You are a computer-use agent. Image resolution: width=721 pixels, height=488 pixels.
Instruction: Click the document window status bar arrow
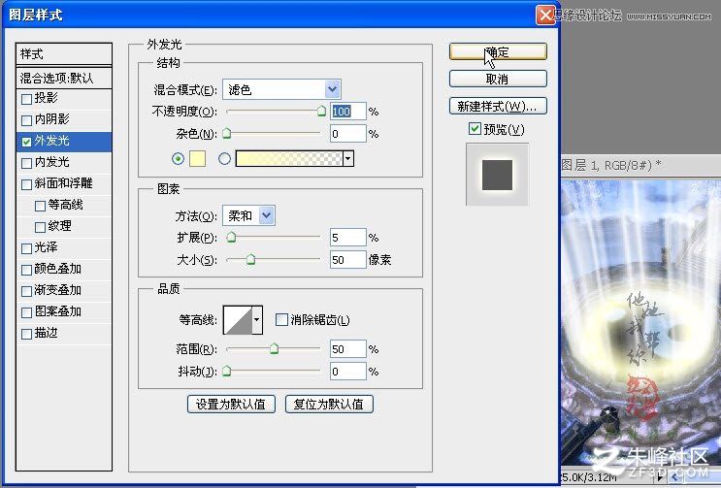660,478
